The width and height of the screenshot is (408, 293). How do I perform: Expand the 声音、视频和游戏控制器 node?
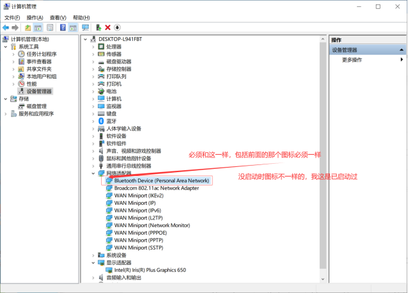tap(93, 151)
